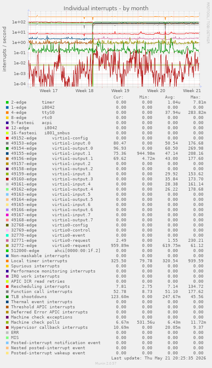The height and width of the screenshot is (368, 212).
Task: Click the green TLB shootdowns swatch
Action: tap(7, 297)
